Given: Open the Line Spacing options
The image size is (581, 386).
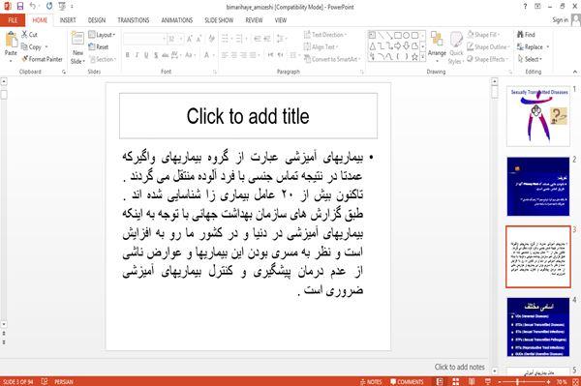Looking at the screenshot, I should point(282,39).
